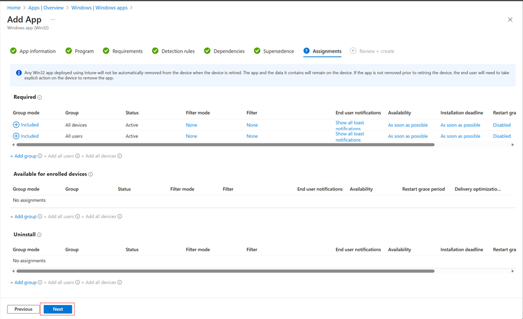This screenshot has height=319, width=523.
Task: Click info icon beside Required Add group
Action: point(40,156)
